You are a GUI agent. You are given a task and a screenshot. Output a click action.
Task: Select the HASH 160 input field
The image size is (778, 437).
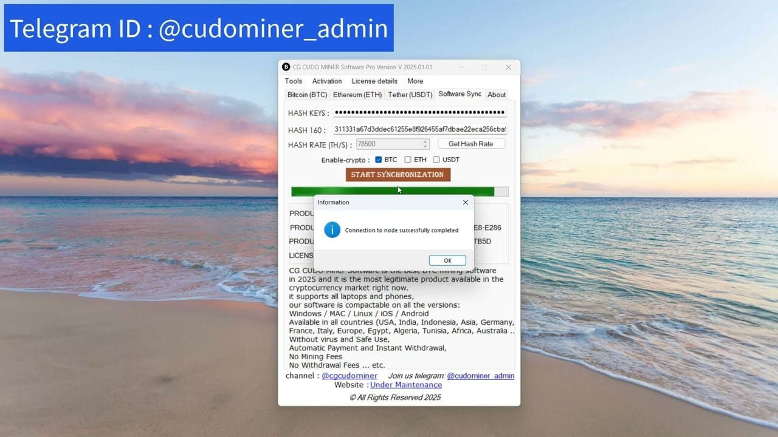419,129
